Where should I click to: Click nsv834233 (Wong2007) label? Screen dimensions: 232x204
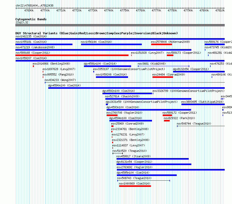coord(60,80)
